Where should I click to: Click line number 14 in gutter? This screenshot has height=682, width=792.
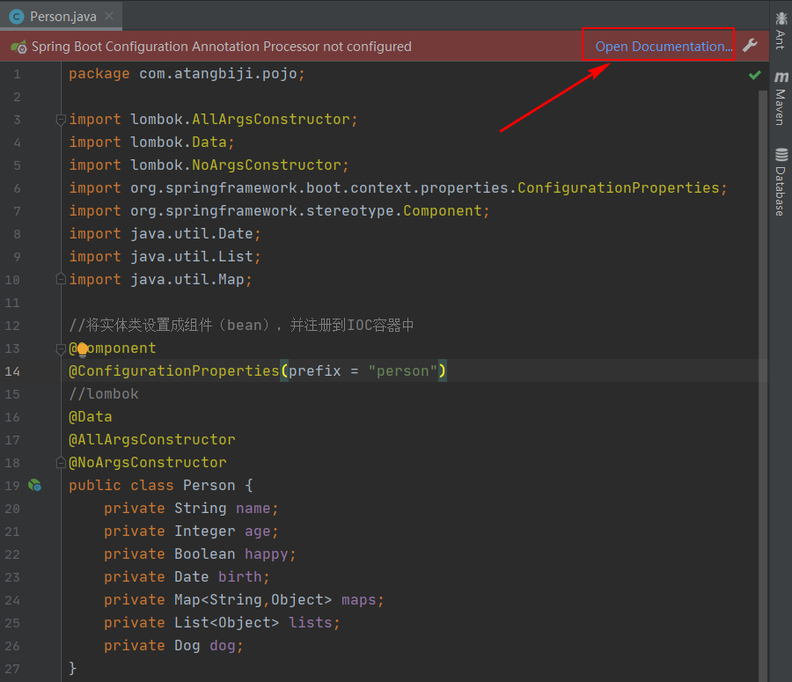click(x=12, y=371)
